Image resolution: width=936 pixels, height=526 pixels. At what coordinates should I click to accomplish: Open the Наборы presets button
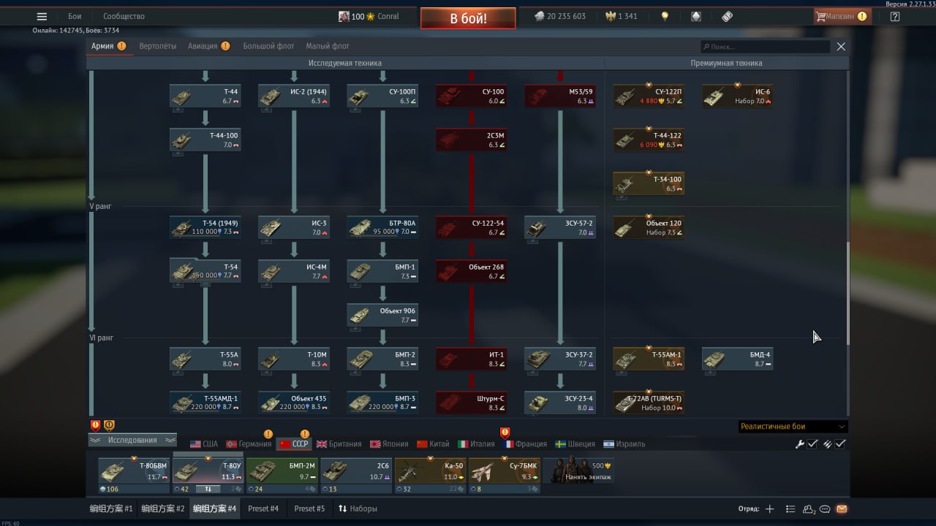point(358,508)
